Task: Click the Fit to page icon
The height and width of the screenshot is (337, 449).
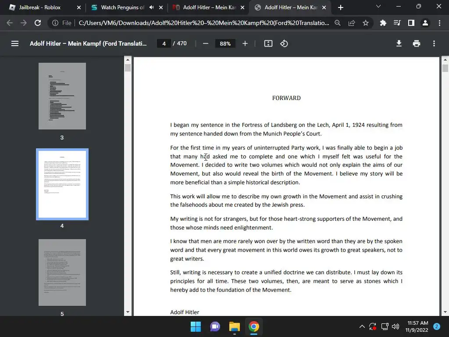Action: click(268, 43)
